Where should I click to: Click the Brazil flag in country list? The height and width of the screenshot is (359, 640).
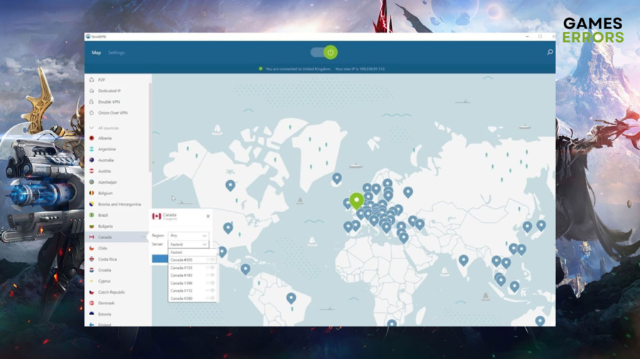coord(92,215)
